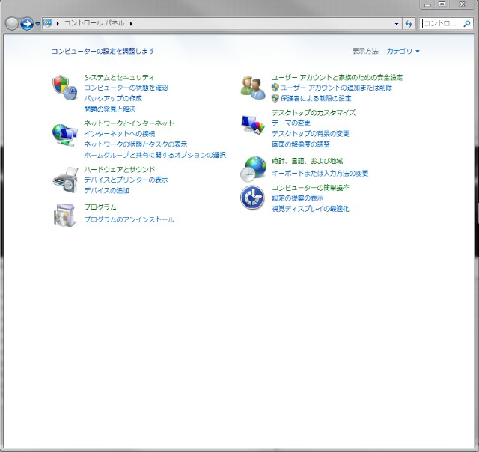
Task: Open the recent pages dropdown near navigation arrows
Action: coord(37,24)
